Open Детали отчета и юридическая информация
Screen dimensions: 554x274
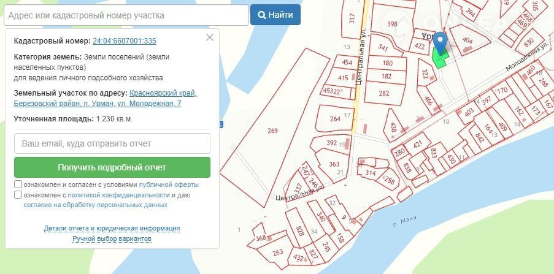click(x=112, y=228)
